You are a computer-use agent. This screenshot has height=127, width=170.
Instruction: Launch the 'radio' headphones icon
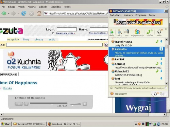tap(159, 33)
